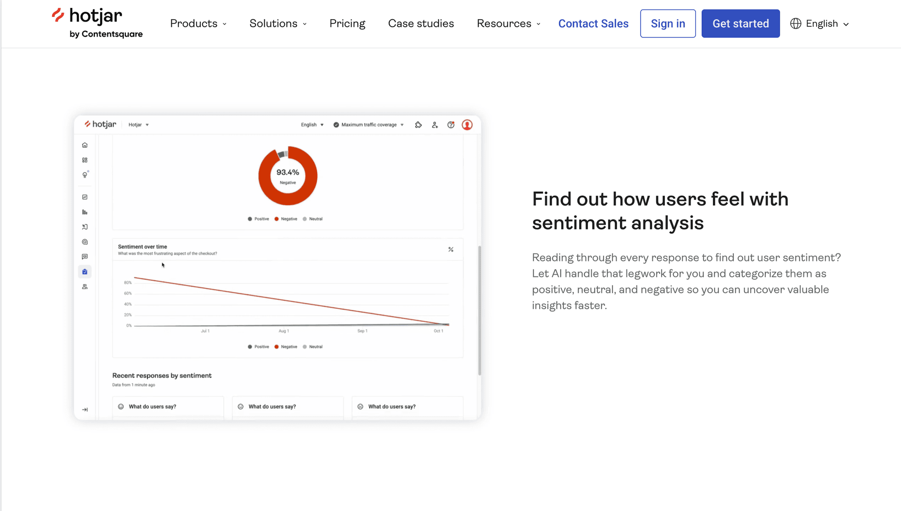Open the red user avatar in demo header

click(467, 125)
